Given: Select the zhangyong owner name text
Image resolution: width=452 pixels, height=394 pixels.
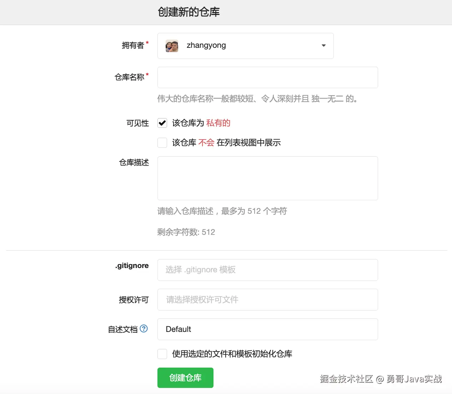Looking at the screenshot, I should tap(206, 45).
